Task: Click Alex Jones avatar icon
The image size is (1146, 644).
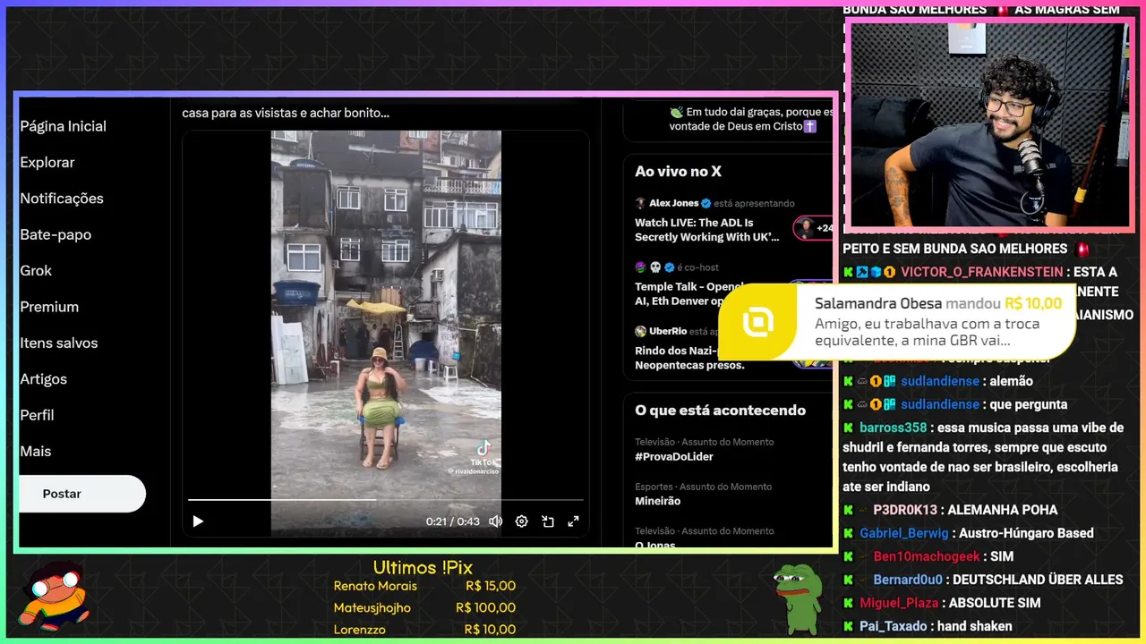Action: pos(640,203)
